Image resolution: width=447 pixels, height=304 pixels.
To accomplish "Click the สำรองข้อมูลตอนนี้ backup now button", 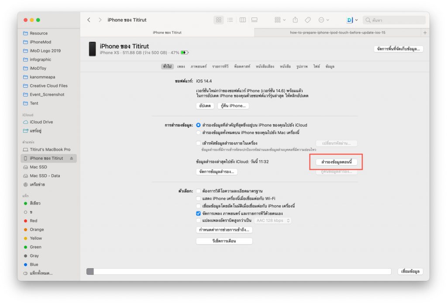I will pyautogui.click(x=336, y=162).
